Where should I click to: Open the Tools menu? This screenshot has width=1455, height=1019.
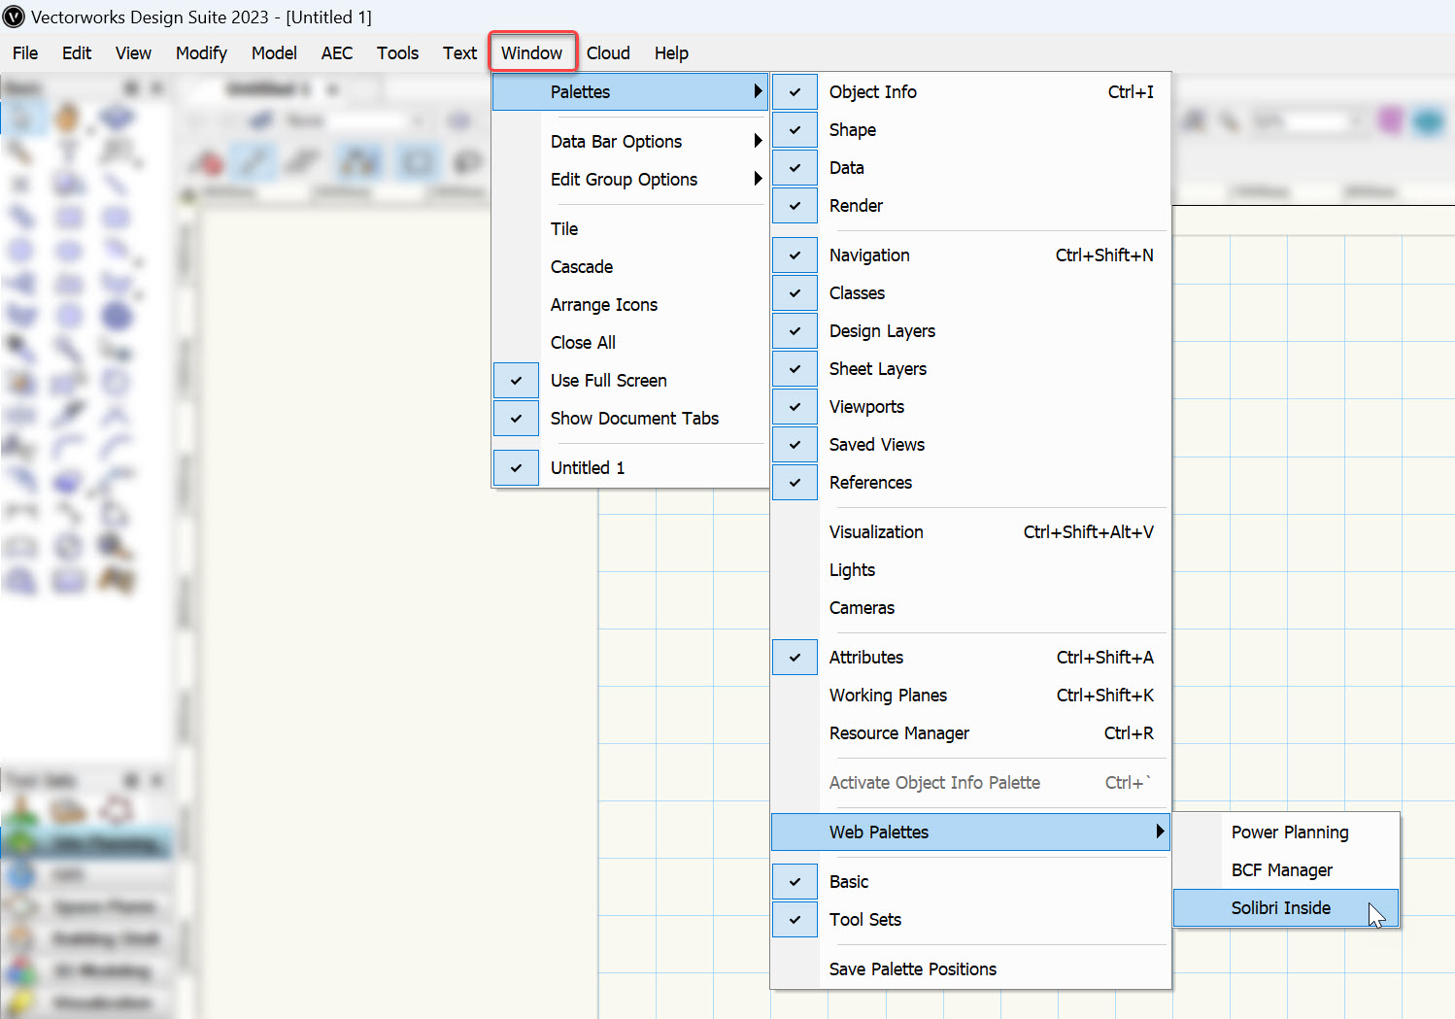pyautogui.click(x=398, y=53)
